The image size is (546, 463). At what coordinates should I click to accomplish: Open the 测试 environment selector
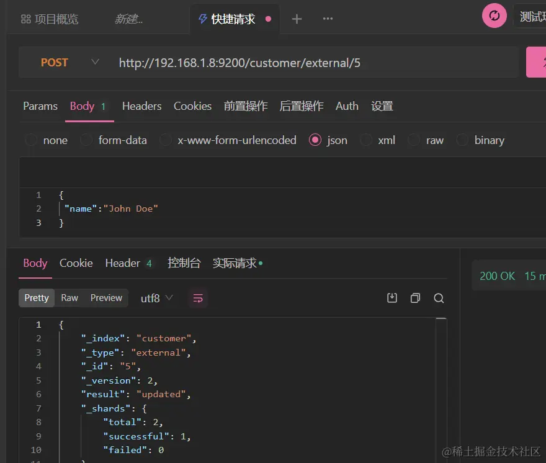pyautogui.click(x=530, y=16)
